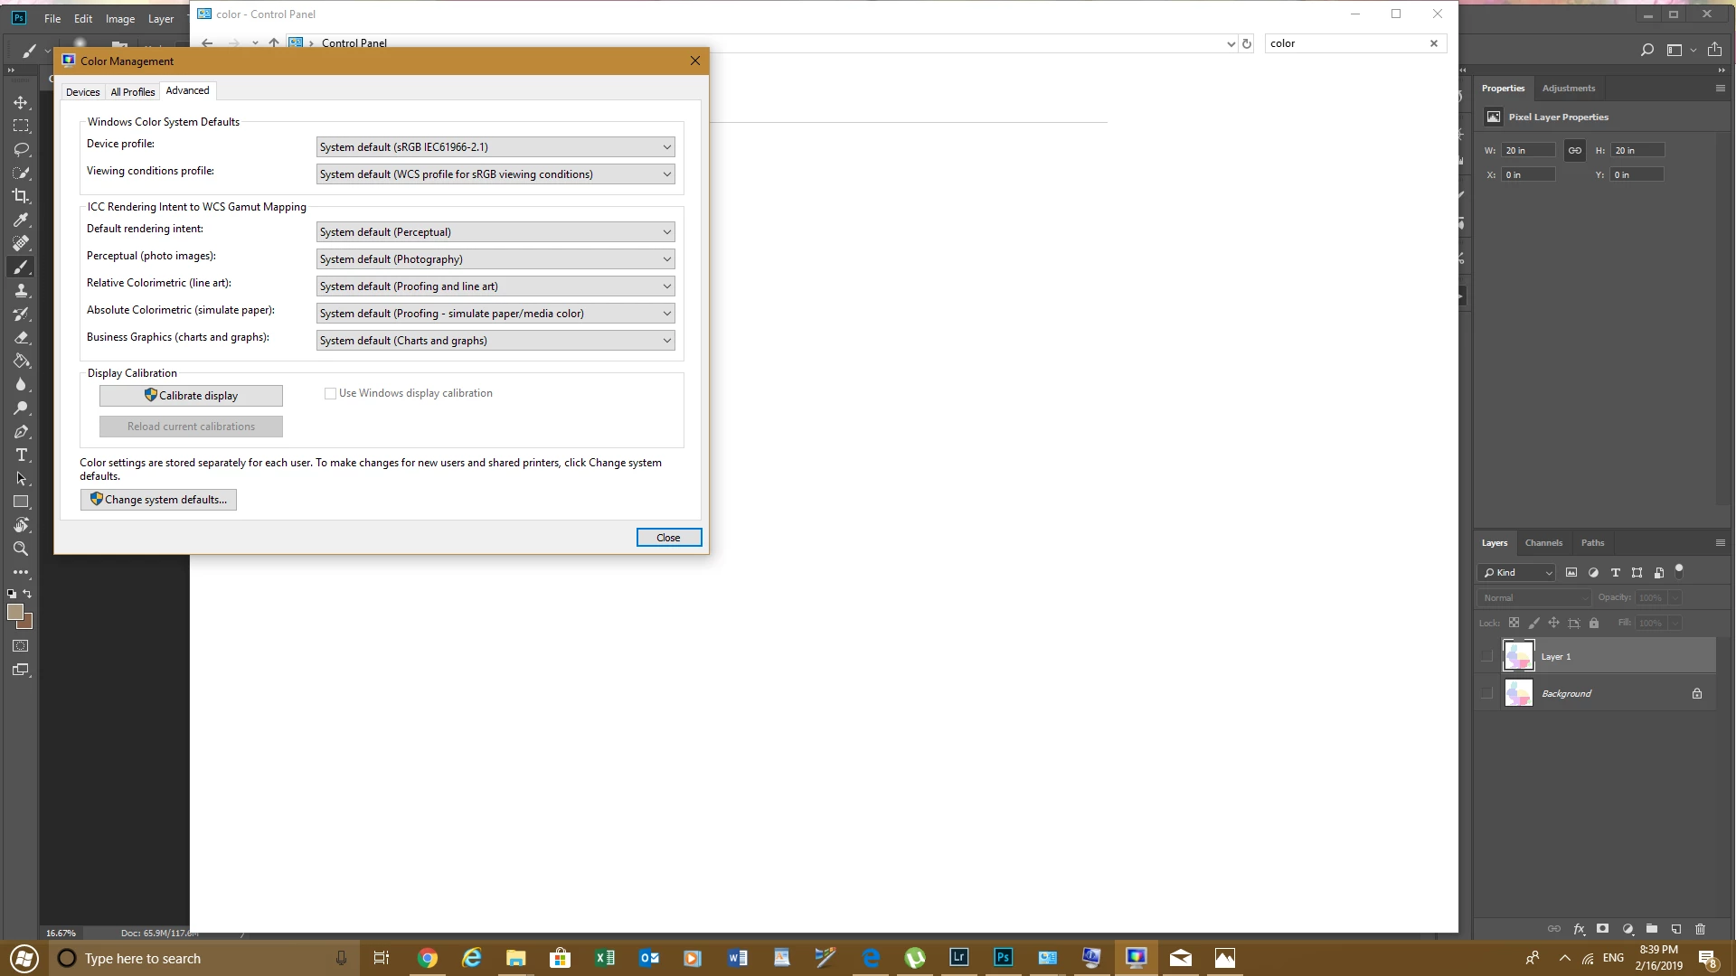Open the Device profile dropdown
The width and height of the screenshot is (1736, 976).
(x=495, y=146)
